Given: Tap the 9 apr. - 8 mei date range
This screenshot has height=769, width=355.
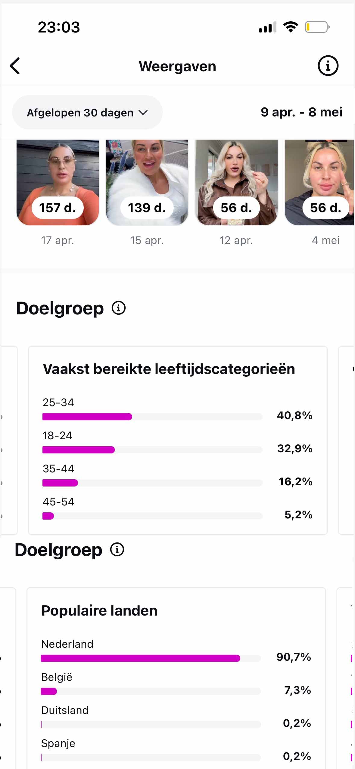Looking at the screenshot, I should pos(301,112).
